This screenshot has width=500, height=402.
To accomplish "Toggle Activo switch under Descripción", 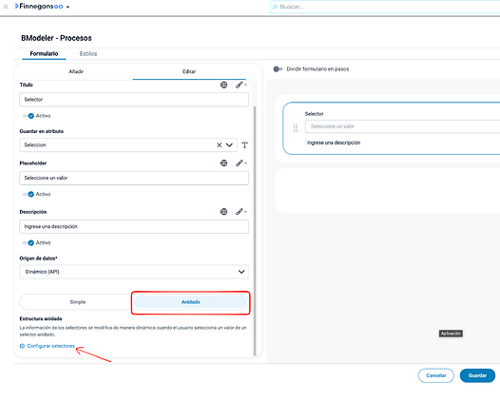I will coord(29,243).
